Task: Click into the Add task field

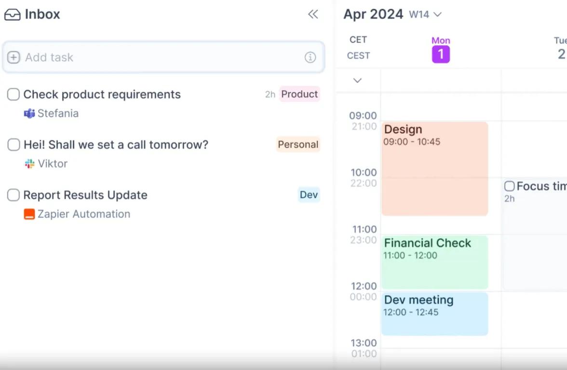Action: 163,57
